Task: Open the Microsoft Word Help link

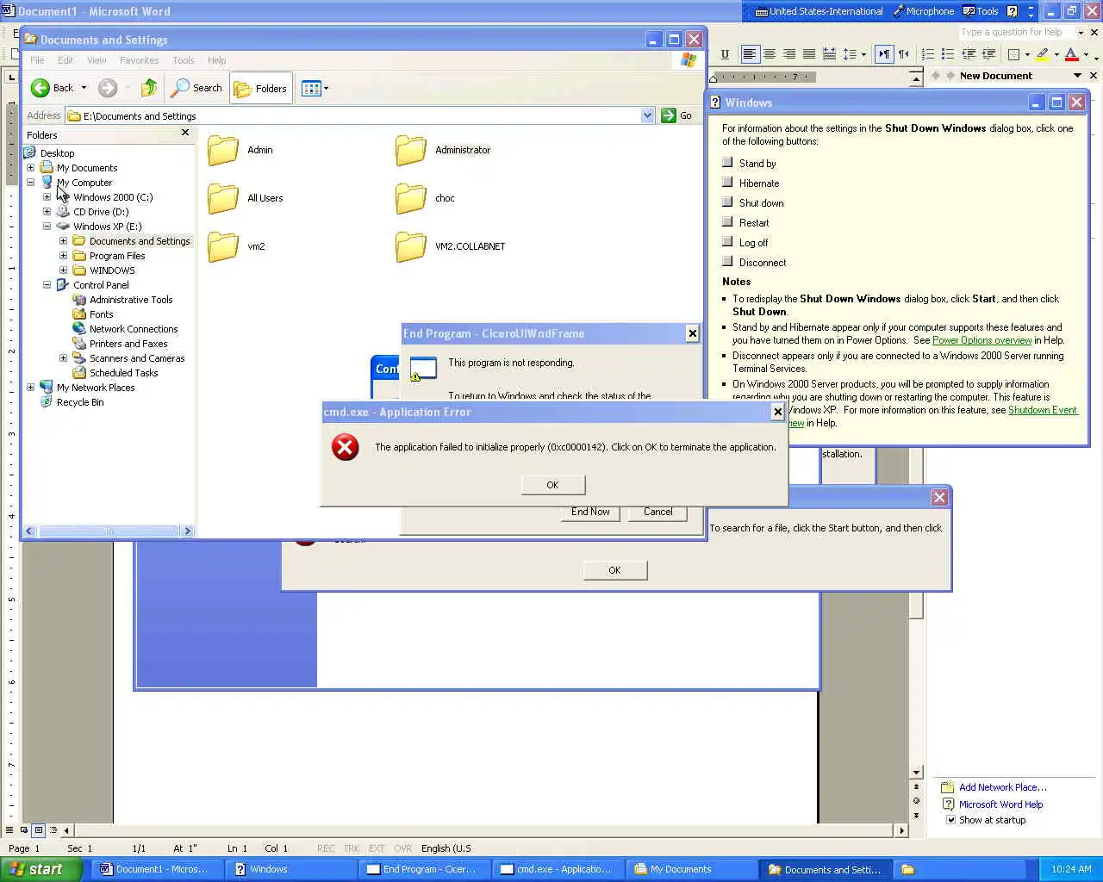Action: (1000, 804)
